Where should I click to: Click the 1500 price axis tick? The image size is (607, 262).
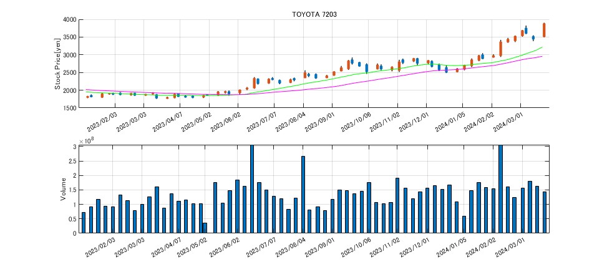(69, 109)
